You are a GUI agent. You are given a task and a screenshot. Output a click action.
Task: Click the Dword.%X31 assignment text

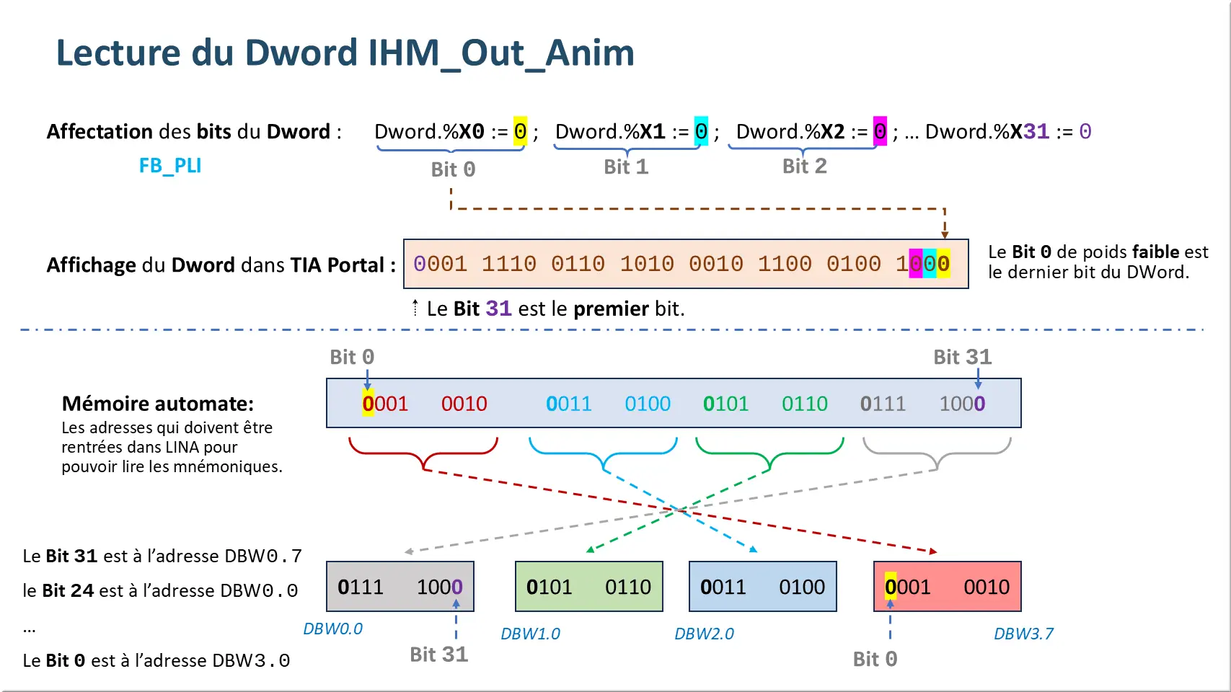pos(1007,132)
